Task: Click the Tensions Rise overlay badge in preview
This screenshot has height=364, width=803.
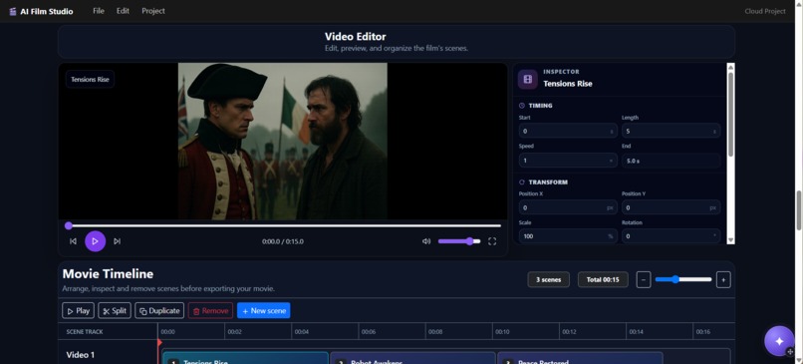Action: click(90, 80)
